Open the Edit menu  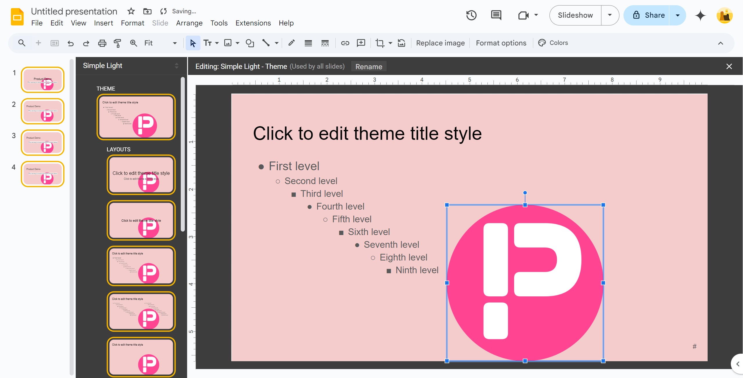point(57,23)
